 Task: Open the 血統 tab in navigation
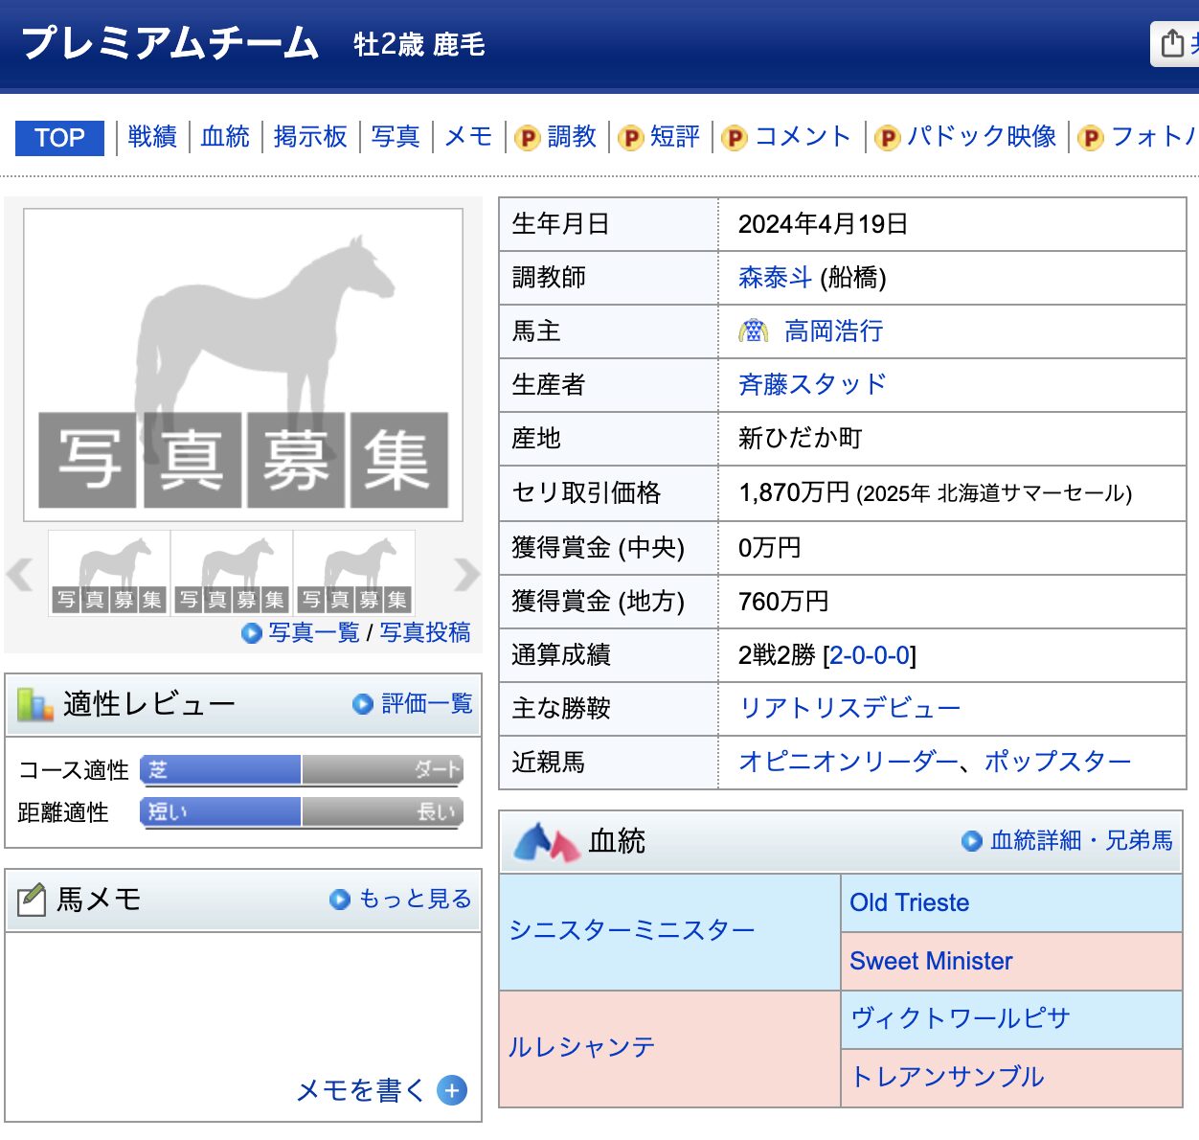[225, 137]
